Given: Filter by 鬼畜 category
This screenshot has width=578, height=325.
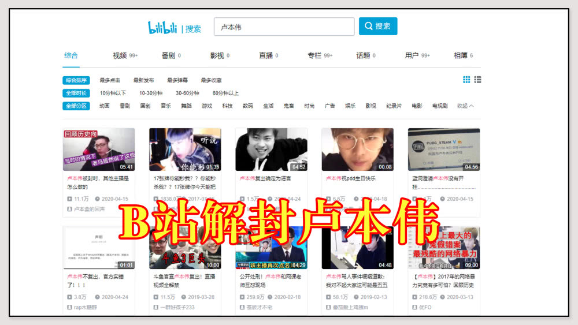Looking at the screenshot, I should [x=288, y=106].
